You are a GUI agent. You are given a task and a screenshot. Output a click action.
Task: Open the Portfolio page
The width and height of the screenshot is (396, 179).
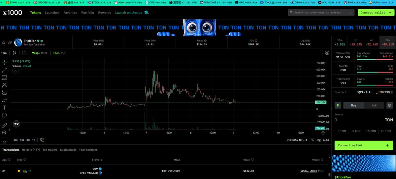point(87,13)
